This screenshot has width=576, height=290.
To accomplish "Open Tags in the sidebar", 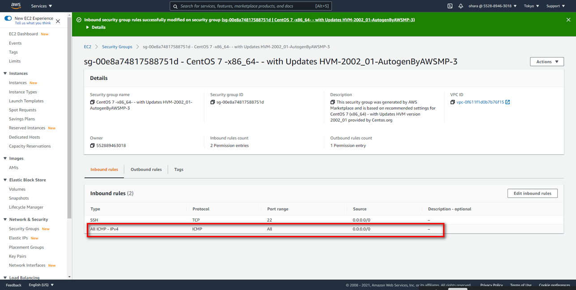I will click(13, 52).
